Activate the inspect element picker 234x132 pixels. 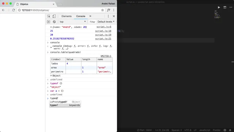coord(49,16)
